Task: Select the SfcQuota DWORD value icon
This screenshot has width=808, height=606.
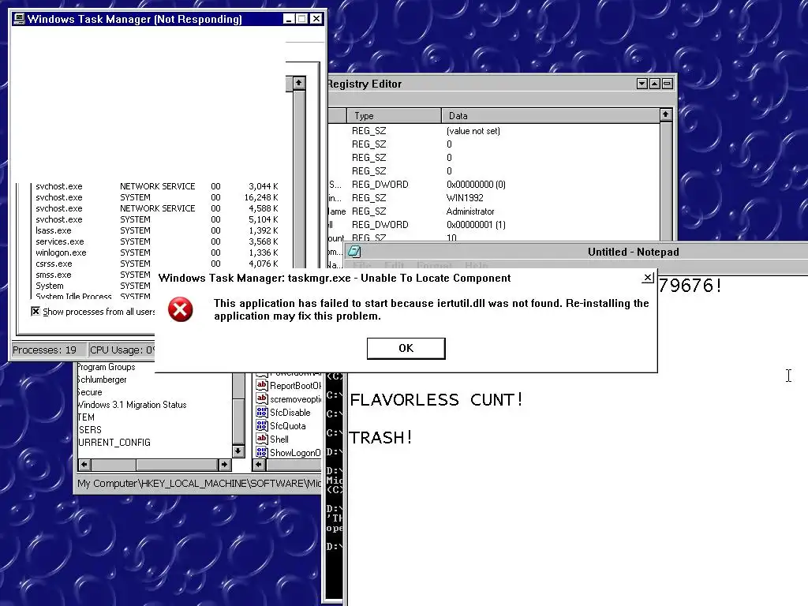Action: [262, 425]
